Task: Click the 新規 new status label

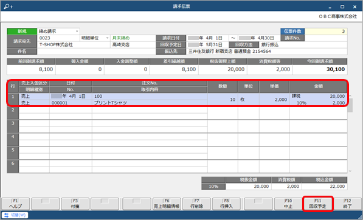Action: 22,31
